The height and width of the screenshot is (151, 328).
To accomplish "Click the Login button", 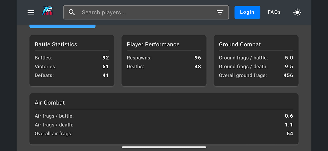I will tap(247, 12).
